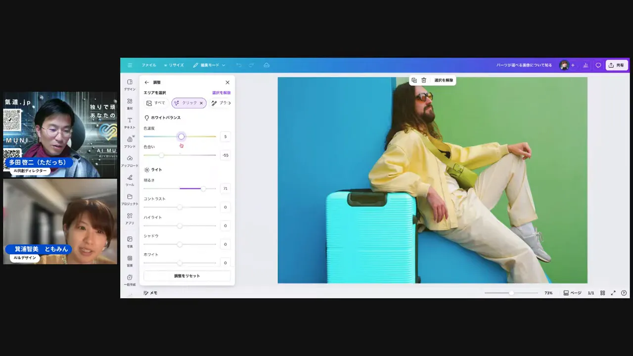Click the シャドウ value field
Image resolution: width=633 pixels, height=356 pixels.
(x=226, y=244)
